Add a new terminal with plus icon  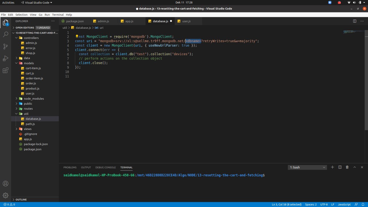tap(332, 167)
